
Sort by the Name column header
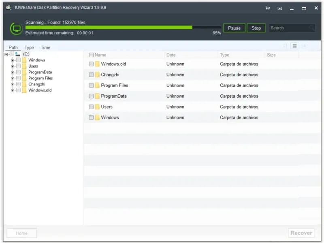(100, 55)
